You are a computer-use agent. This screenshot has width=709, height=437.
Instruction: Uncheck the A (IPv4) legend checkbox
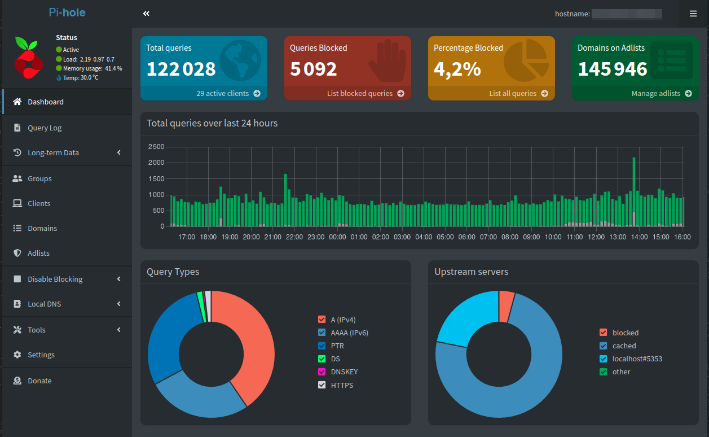click(x=322, y=320)
